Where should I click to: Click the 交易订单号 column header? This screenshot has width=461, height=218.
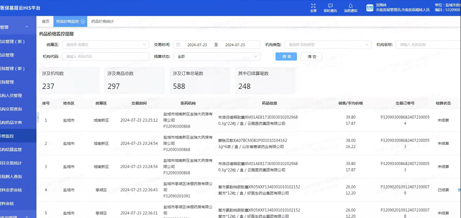405,103
